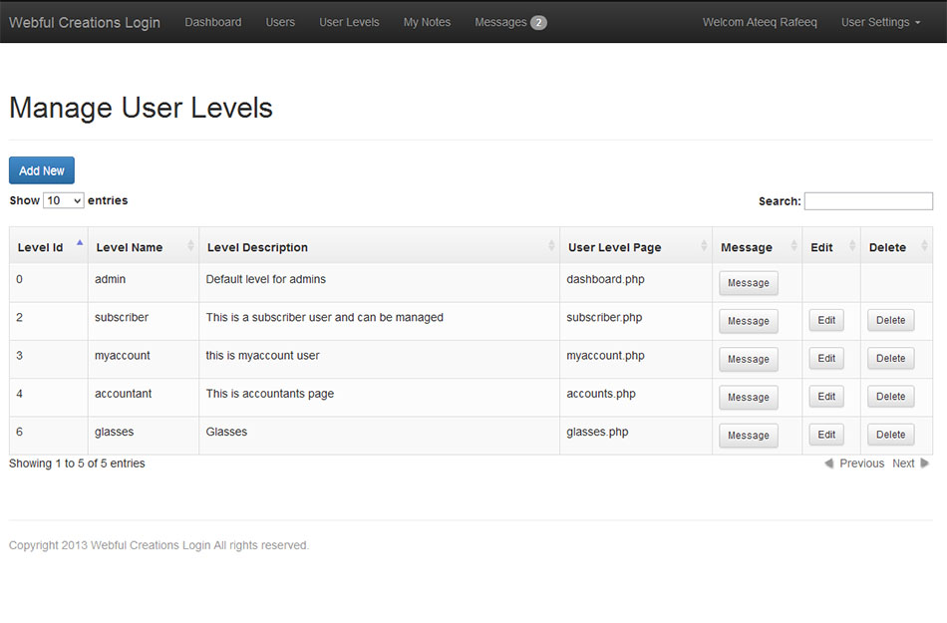Sort table by Level Id column arrow
Image resolution: width=947 pixels, height=623 pixels.
point(80,244)
